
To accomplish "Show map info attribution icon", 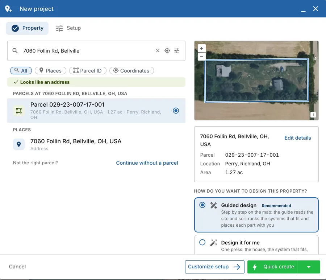I will [313, 115].
